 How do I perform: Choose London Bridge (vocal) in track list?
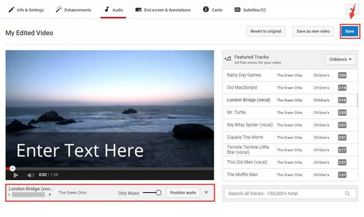290,100
